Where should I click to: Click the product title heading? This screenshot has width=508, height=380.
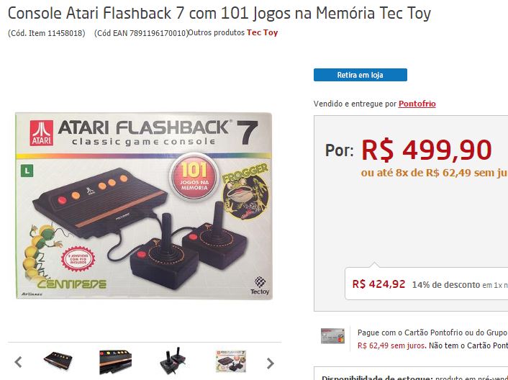pos(219,13)
